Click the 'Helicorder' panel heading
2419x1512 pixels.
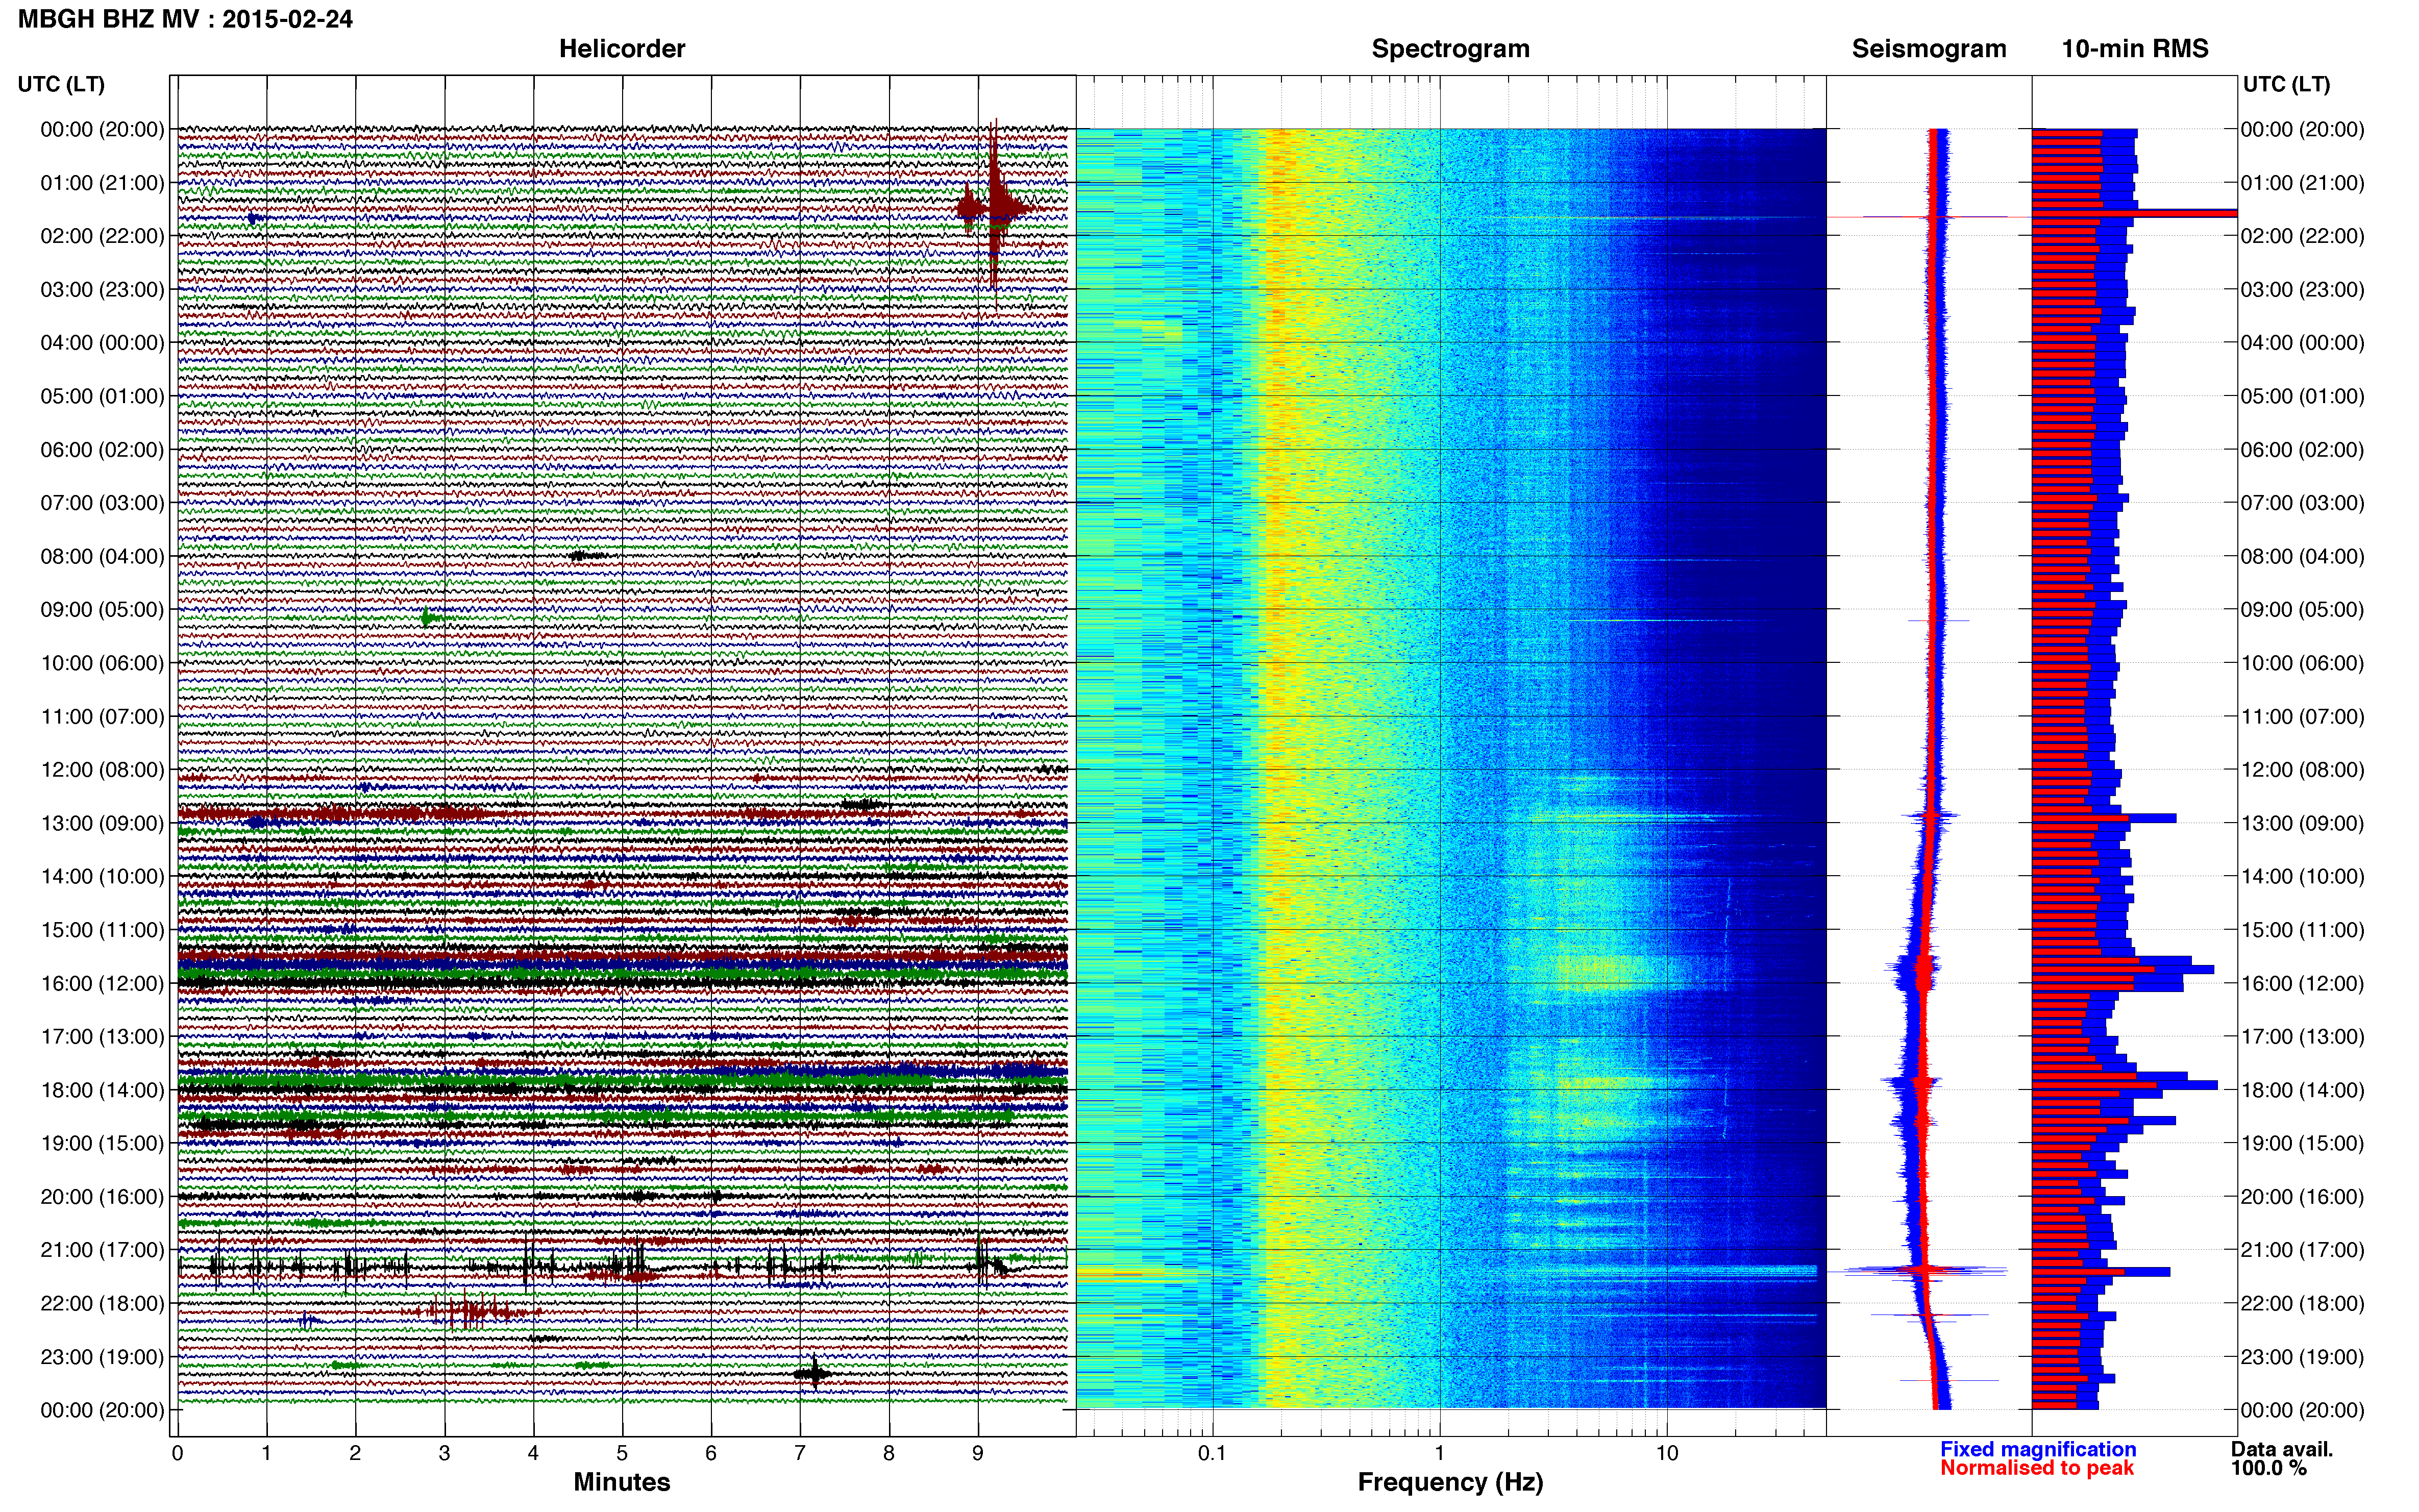621,48
